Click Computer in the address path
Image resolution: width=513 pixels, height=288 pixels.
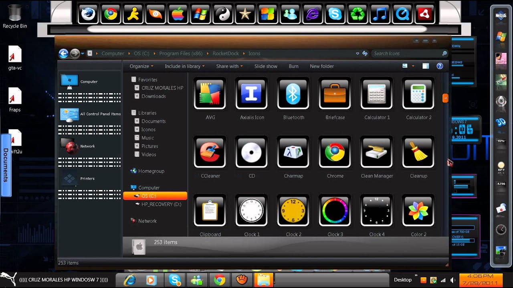pos(113,53)
